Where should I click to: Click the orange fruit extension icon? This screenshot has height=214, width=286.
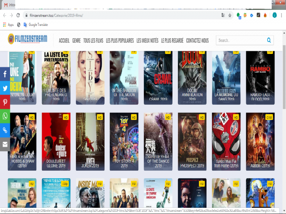(x=245, y=16)
